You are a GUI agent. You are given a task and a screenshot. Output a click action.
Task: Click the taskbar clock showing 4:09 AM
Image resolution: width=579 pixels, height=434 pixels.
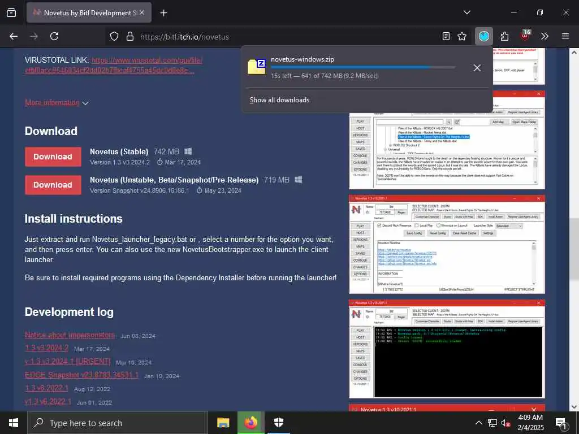point(530,423)
